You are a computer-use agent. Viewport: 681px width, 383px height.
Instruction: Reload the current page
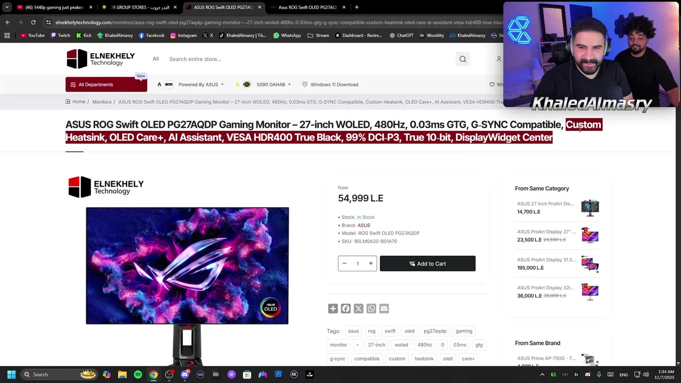coord(33,22)
